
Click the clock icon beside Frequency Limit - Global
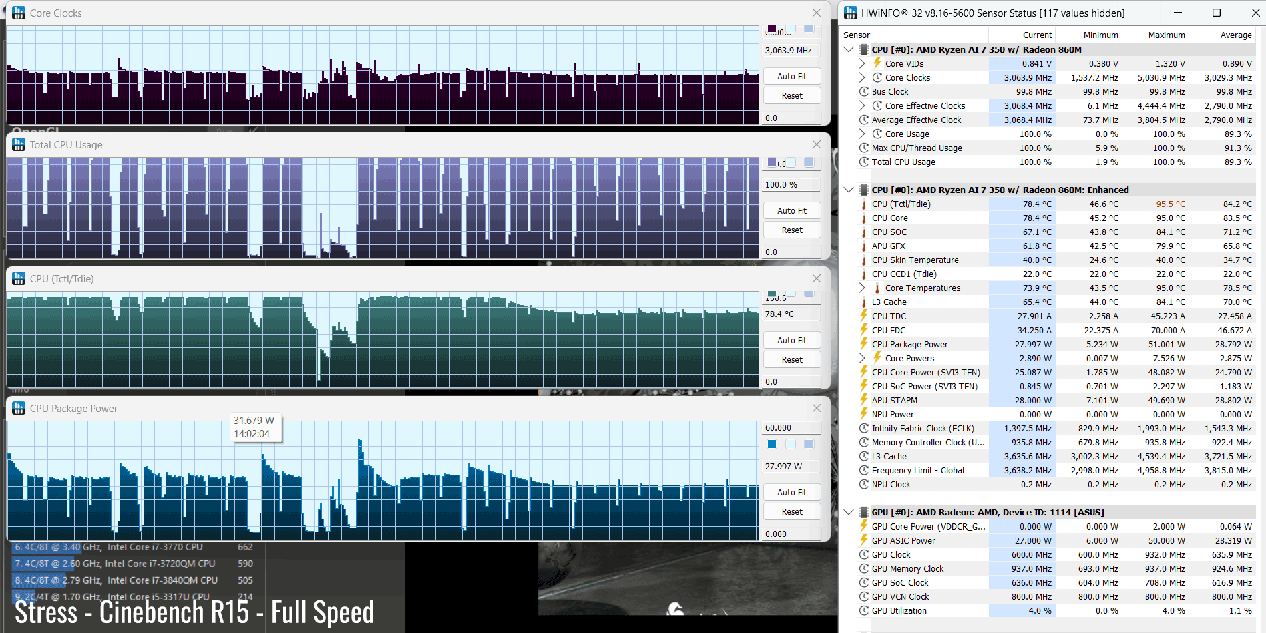(x=864, y=471)
